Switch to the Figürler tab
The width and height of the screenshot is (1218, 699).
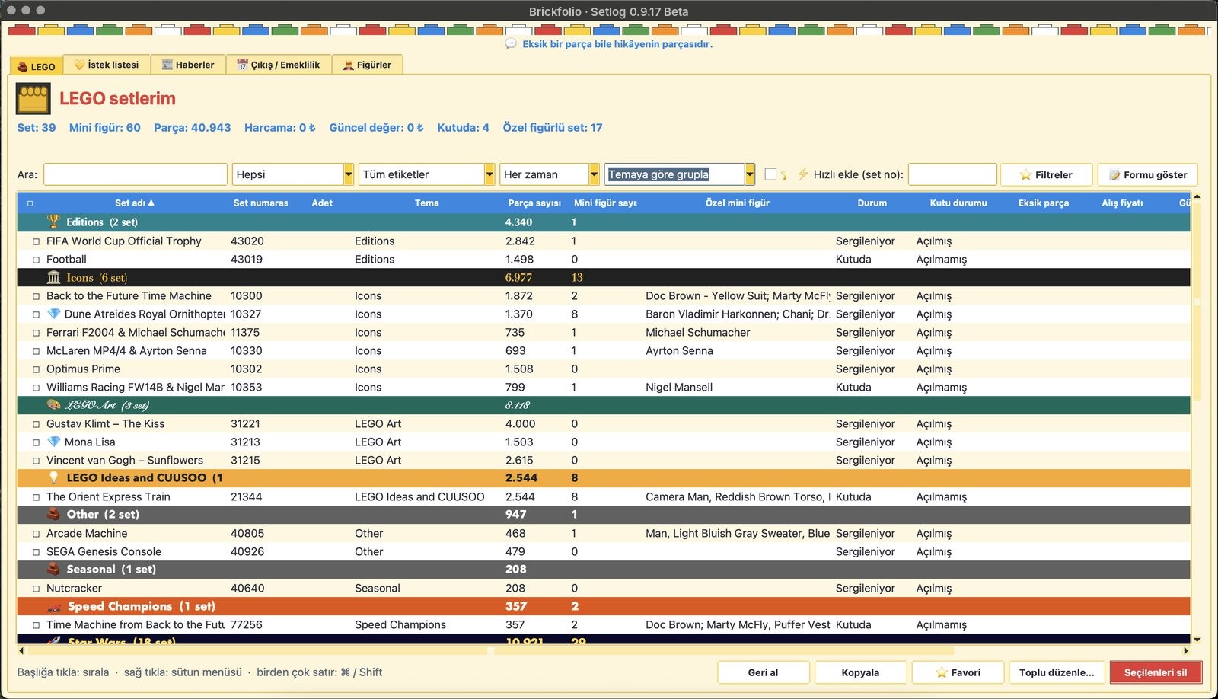point(367,65)
